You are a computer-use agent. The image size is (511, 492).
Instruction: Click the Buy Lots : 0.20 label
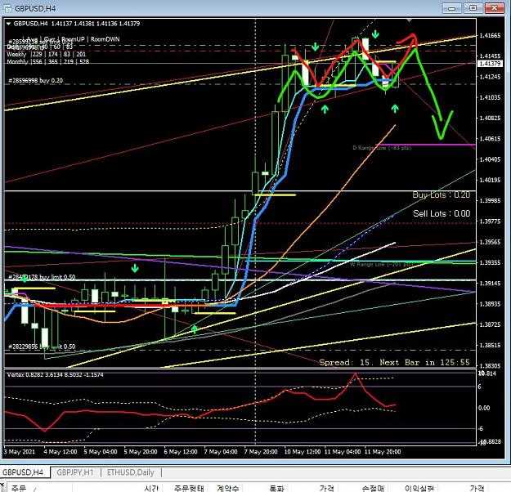tap(442, 195)
